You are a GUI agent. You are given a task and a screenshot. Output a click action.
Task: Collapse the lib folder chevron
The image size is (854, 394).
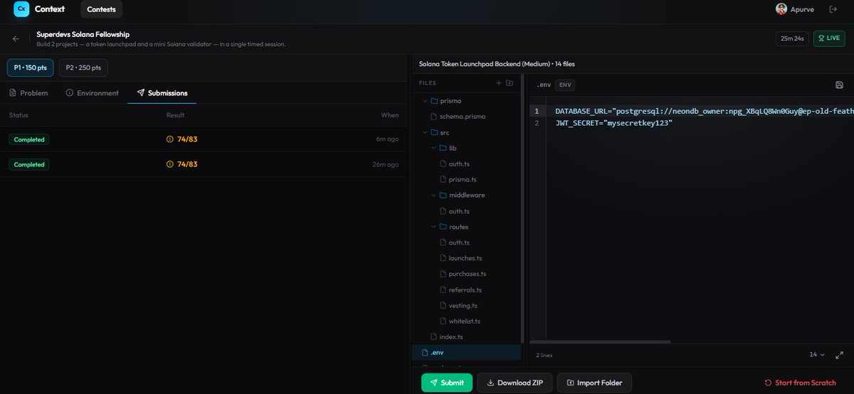click(x=434, y=148)
